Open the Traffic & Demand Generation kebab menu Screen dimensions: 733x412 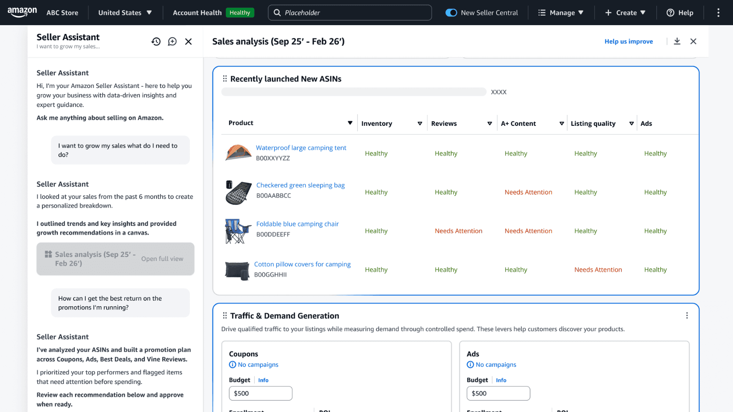point(687,315)
